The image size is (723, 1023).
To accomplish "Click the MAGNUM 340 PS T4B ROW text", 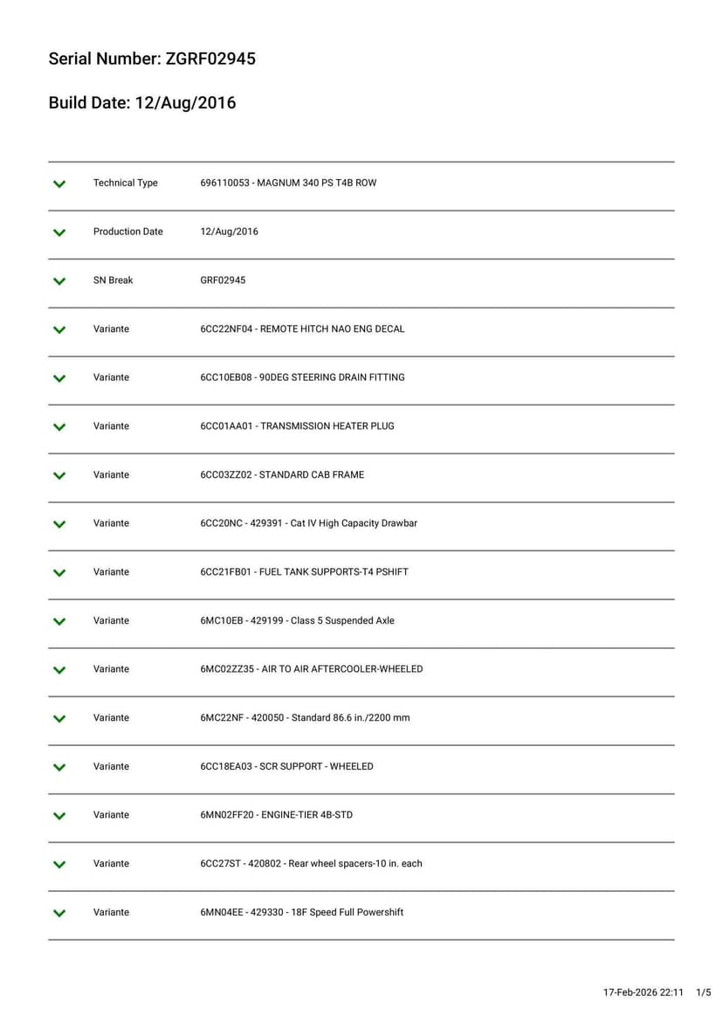I will tap(288, 183).
